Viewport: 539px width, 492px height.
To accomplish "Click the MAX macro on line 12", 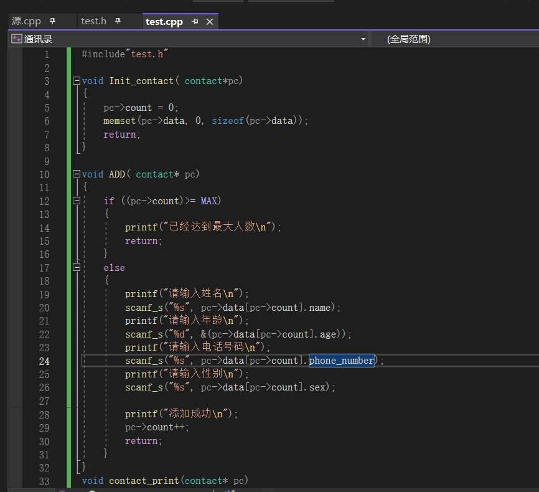I will pyautogui.click(x=209, y=201).
